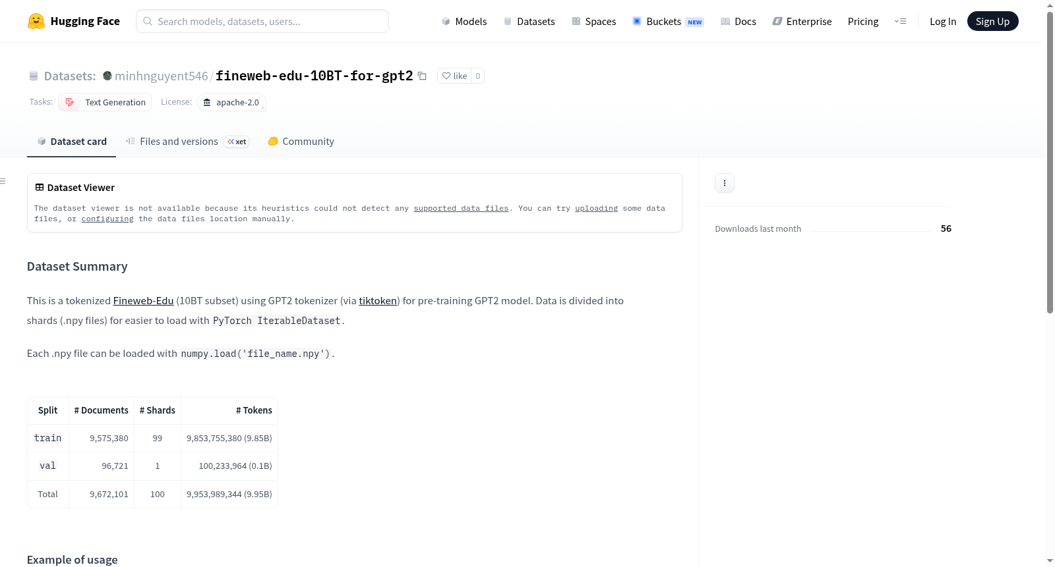
Task: Copy dataset name with copy icon
Action: click(x=422, y=76)
